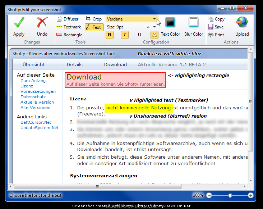Click 'Aktuelle Version: 1.1 BETA 2' text

pos(172,65)
